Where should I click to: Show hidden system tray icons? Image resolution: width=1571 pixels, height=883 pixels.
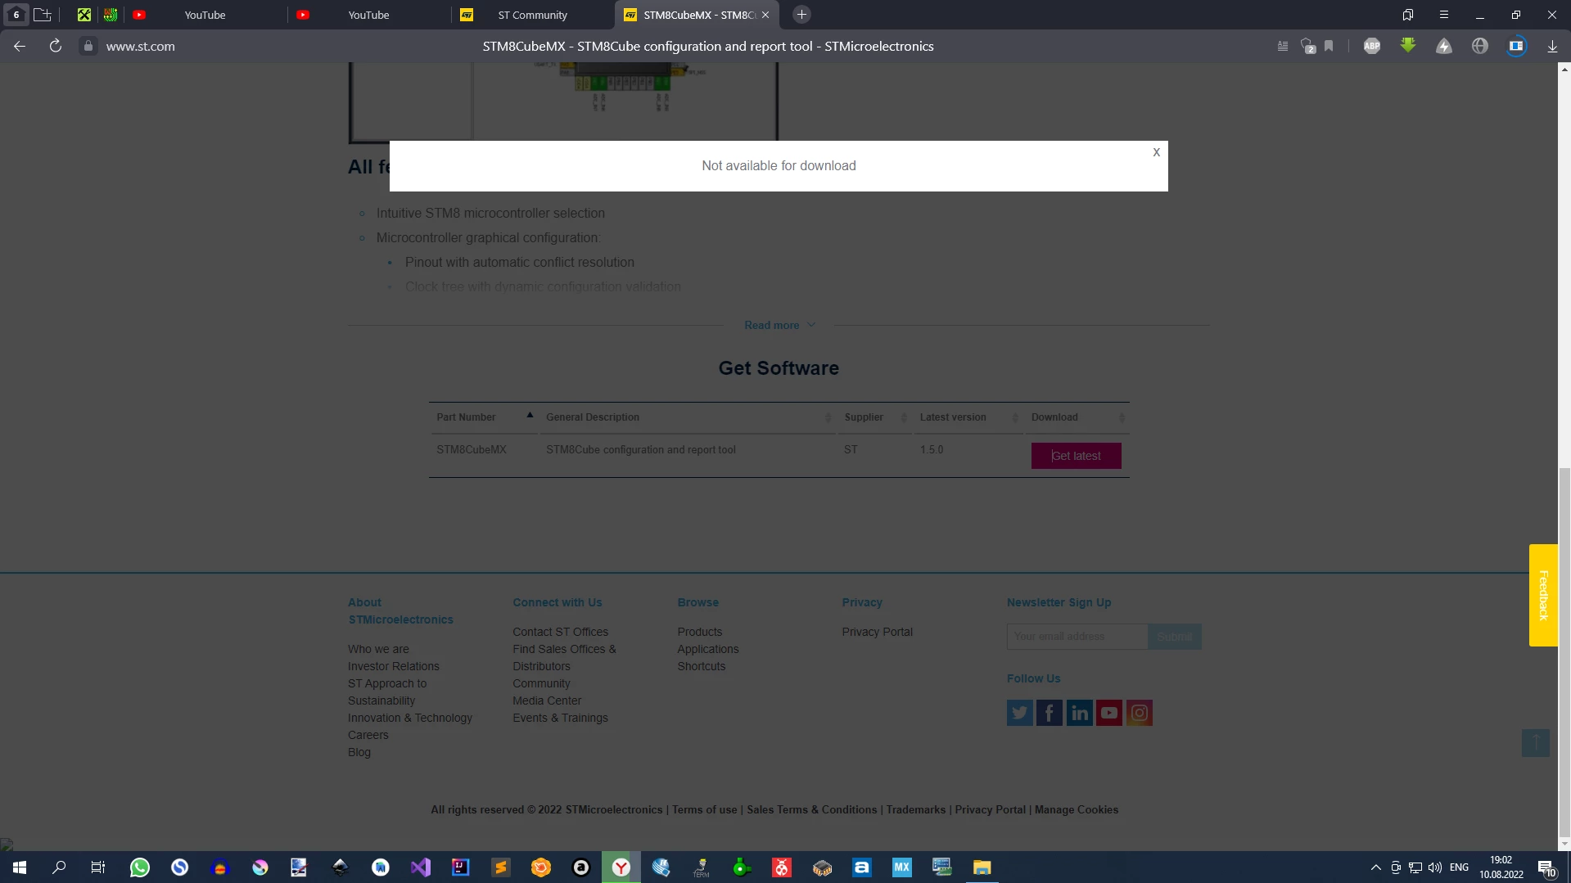(1376, 867)
